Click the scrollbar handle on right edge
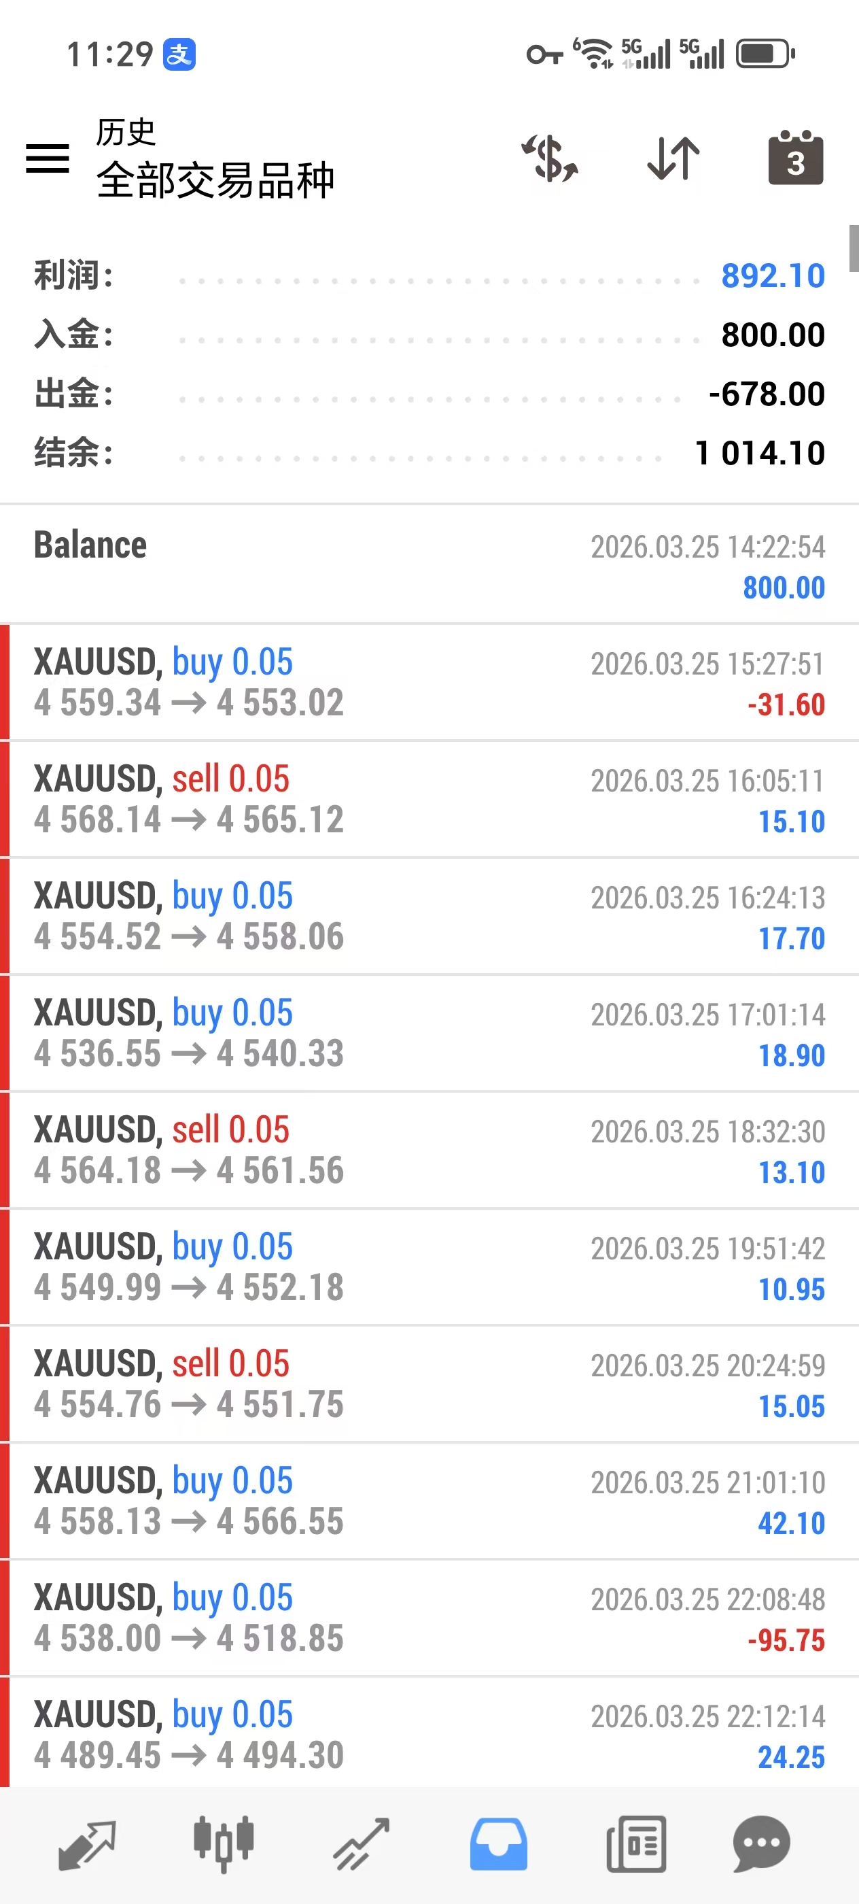Screen dimensions: 859x1904 pos(854,248)
